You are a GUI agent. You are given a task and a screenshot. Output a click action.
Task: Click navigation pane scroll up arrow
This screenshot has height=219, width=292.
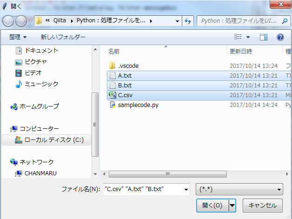point(95,50)
